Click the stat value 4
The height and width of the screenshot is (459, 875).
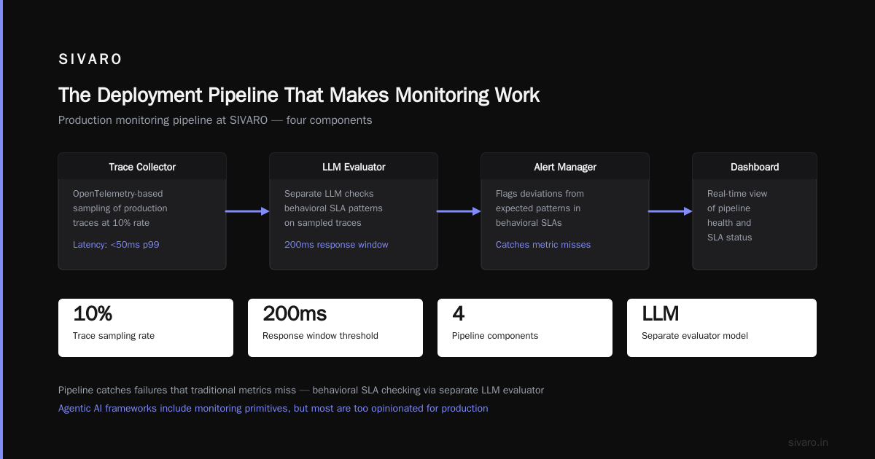click(459, 314)
